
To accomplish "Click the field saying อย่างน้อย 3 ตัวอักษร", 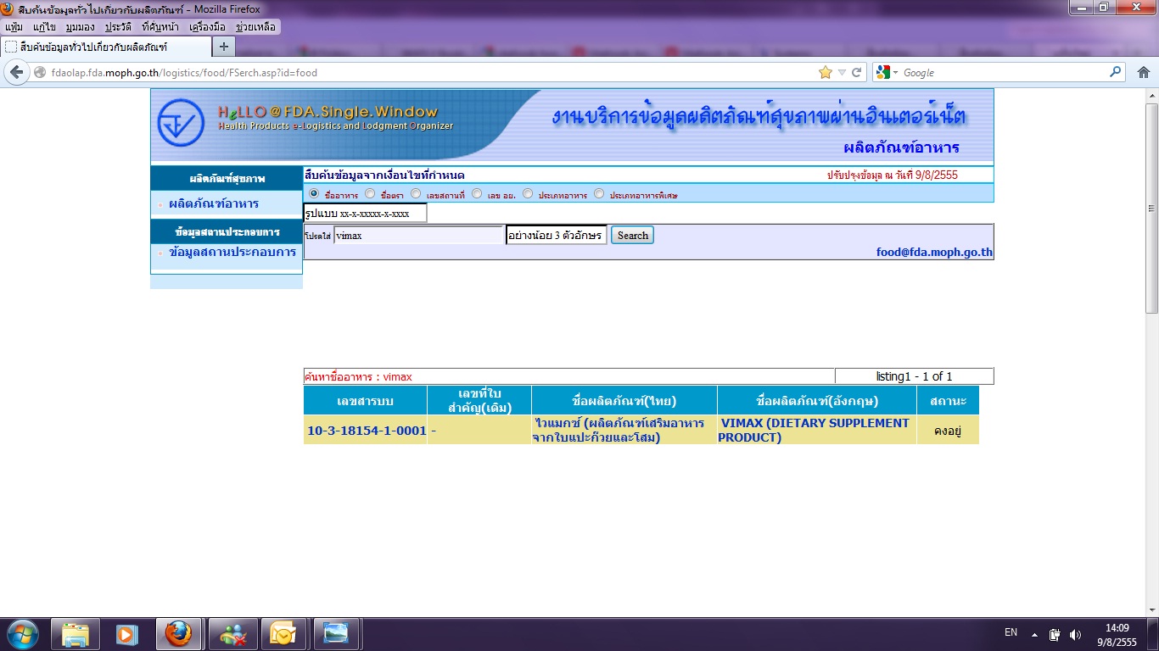I will tap(557, 236).
